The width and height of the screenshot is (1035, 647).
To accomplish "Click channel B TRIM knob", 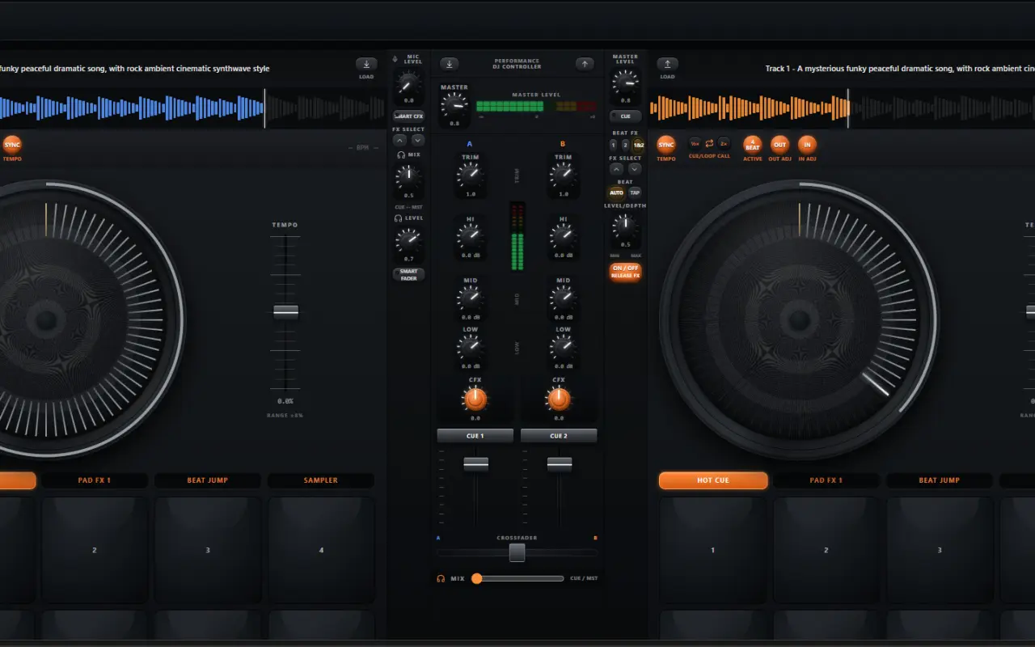I will pos(563,175).
